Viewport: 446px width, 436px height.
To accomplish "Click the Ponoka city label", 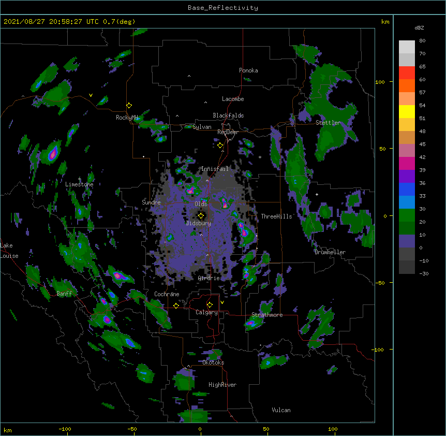I will coord(248,70).
